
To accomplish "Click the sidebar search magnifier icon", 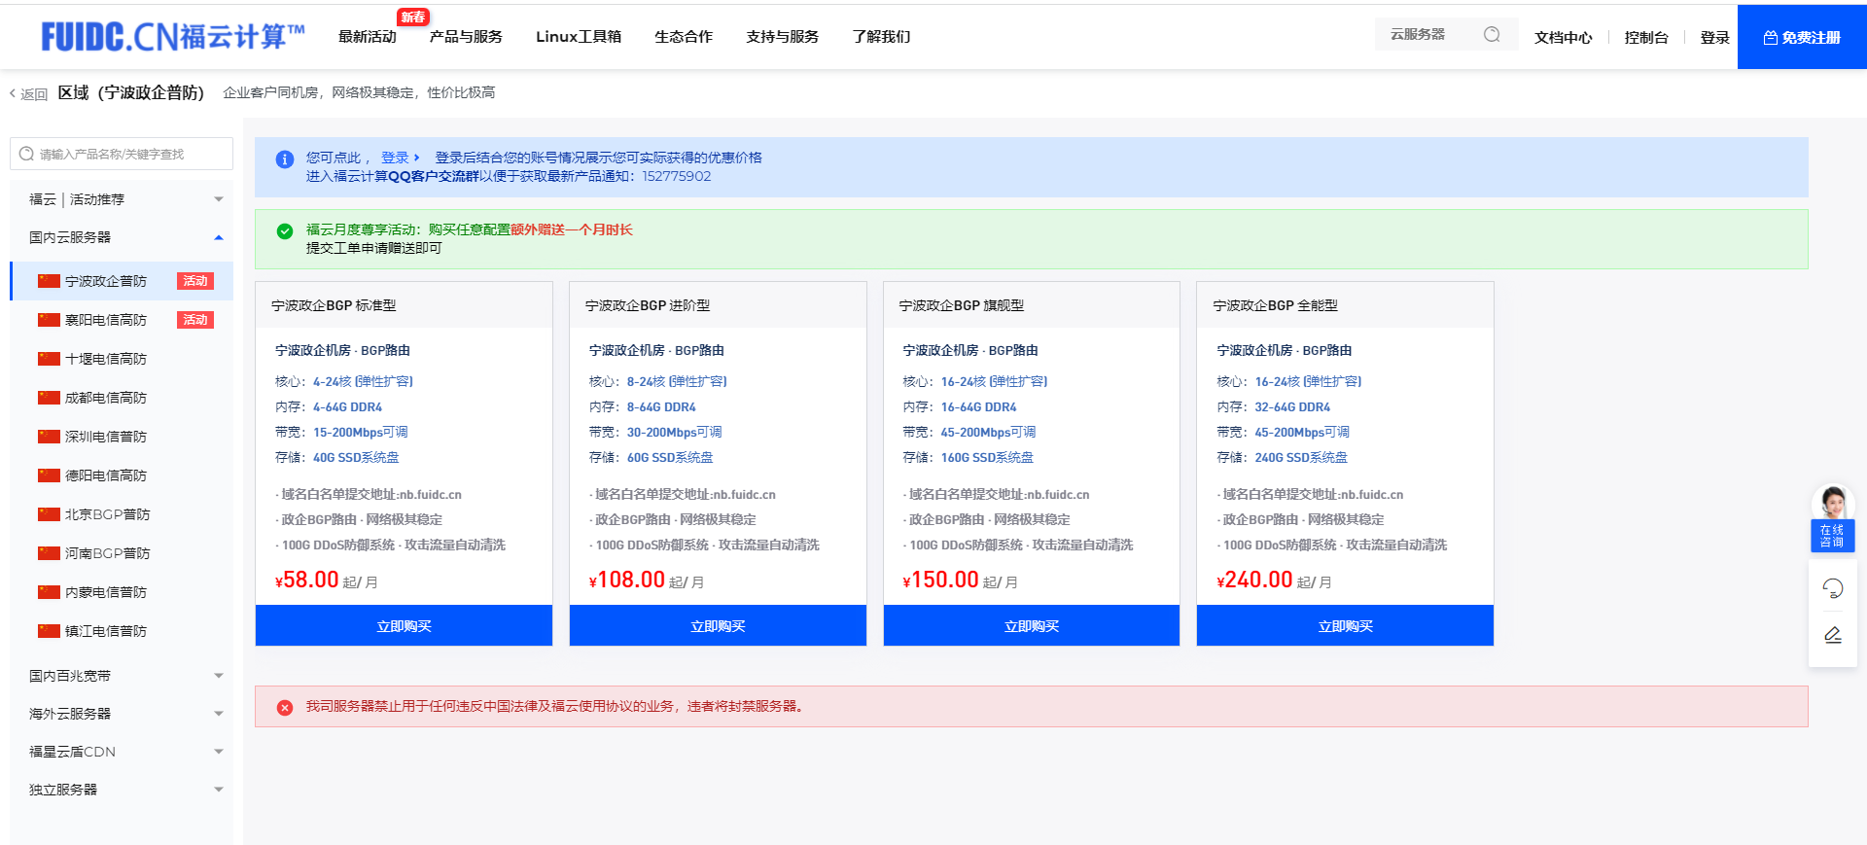I will coord(27,154).
